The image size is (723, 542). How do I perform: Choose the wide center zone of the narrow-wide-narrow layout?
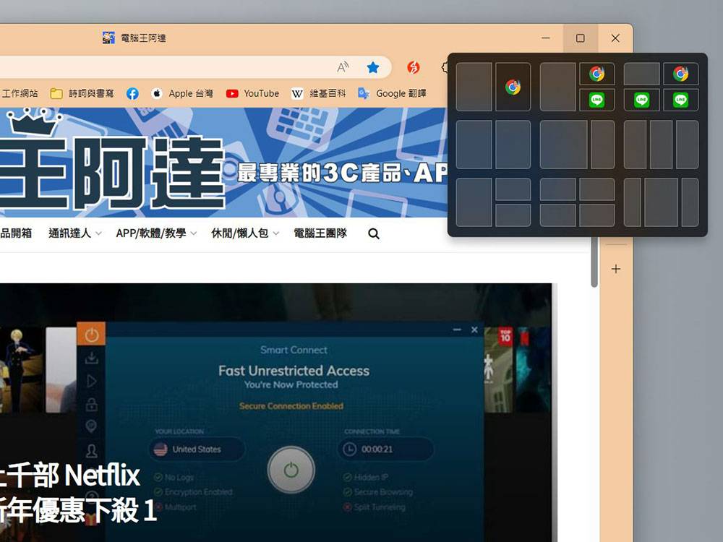click(662, 202)
